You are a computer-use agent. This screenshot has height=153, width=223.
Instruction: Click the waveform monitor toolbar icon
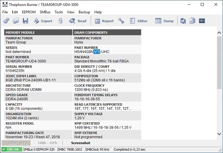tap(202, 21)
